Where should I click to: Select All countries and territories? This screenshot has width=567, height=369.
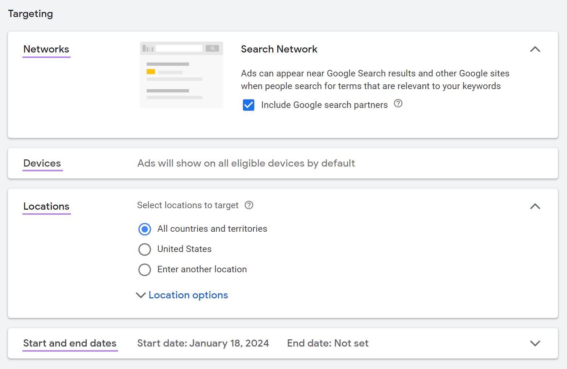[144, 229]
